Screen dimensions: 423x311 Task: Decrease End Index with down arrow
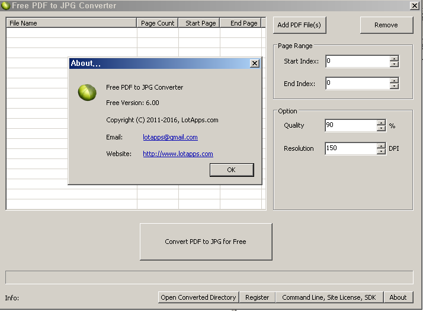tap(394, 86)
